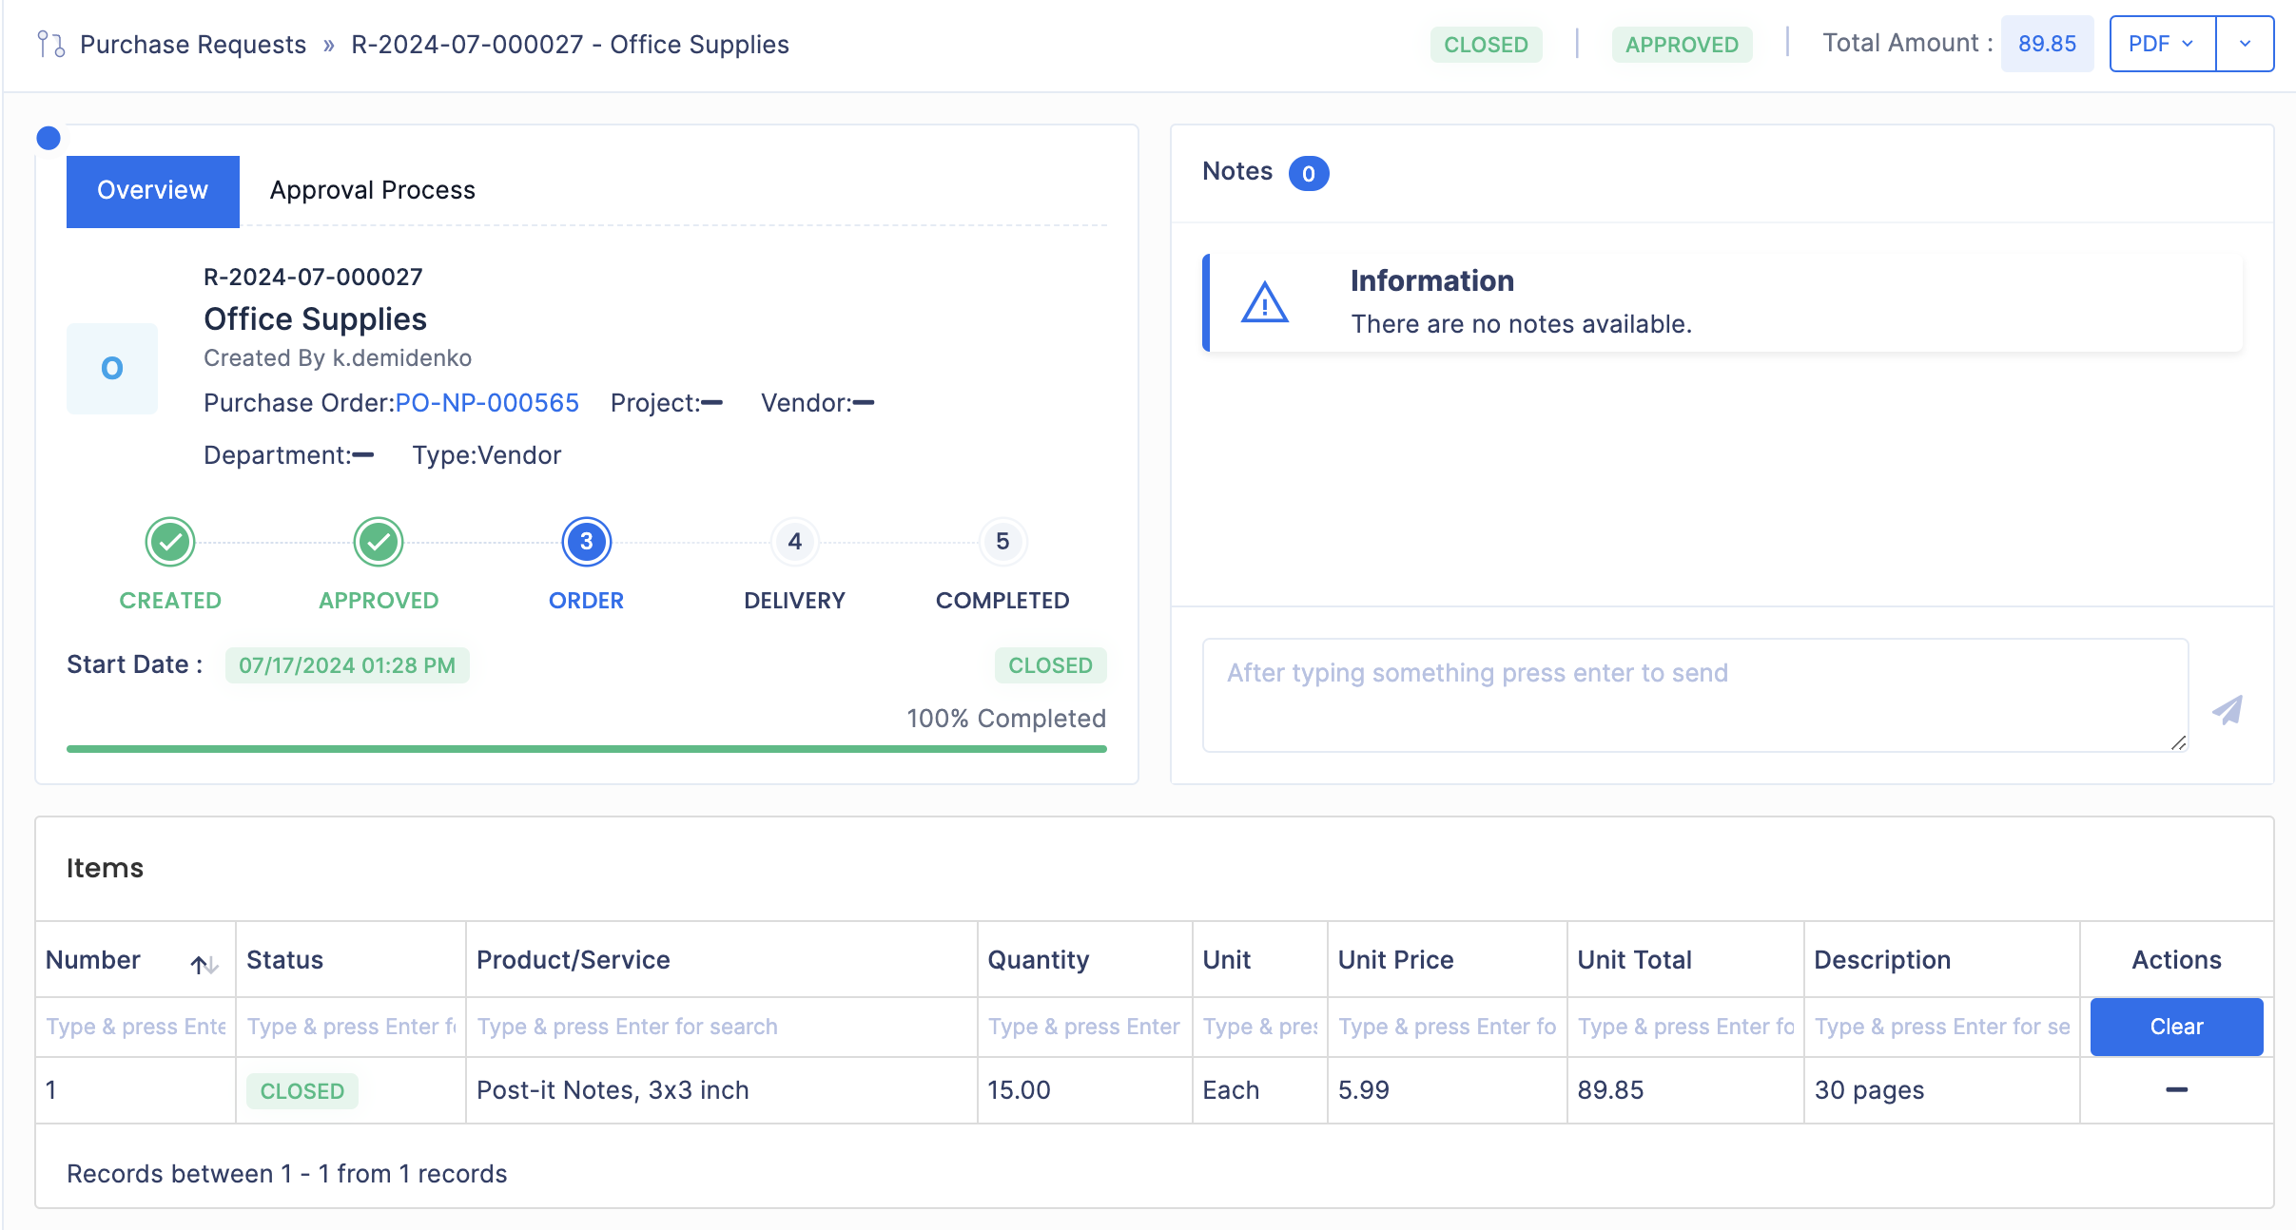Click the CREATED step checkmark icon
The height and width of the screenshot is (1230, 2296).
[x=170, y=542]
